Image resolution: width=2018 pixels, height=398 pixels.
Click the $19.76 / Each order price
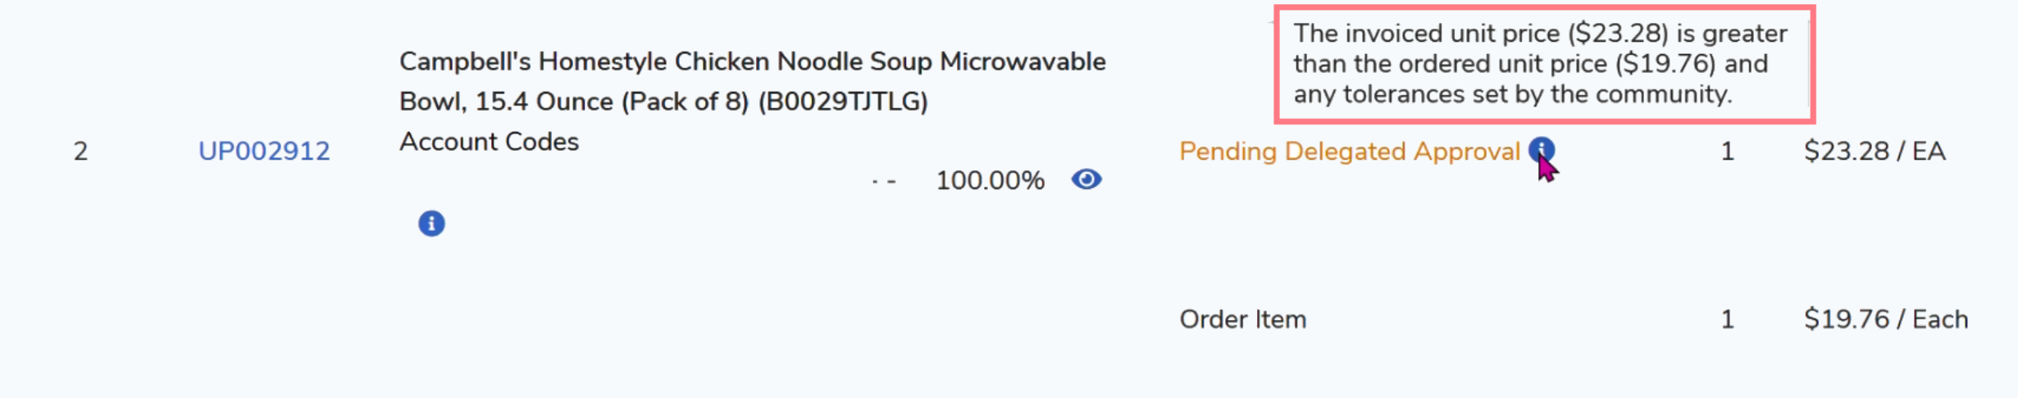tap(1885, 319)
